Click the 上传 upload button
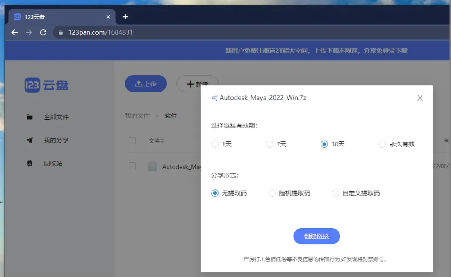Image resolution: width=451 pixels, height=277 pixels. 146,83
